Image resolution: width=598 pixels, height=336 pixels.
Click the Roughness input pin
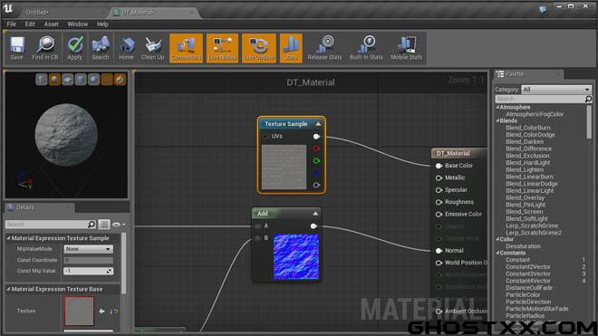(439, 202)
